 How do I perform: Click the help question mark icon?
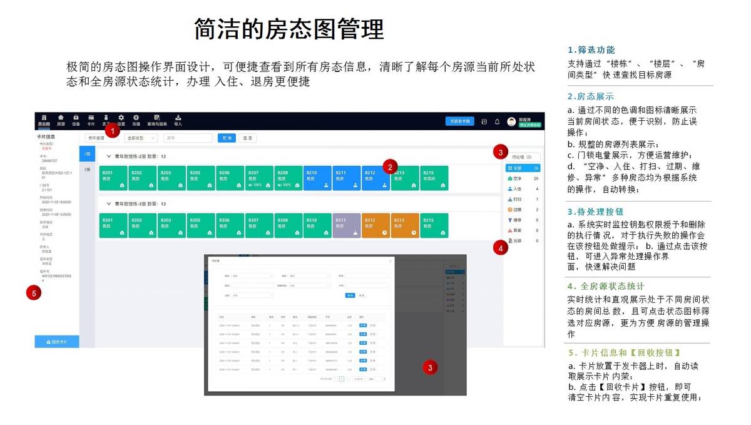tap(484, 121)
